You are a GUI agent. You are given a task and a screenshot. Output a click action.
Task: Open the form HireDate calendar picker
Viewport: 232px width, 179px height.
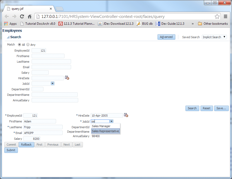click(126, 115)
